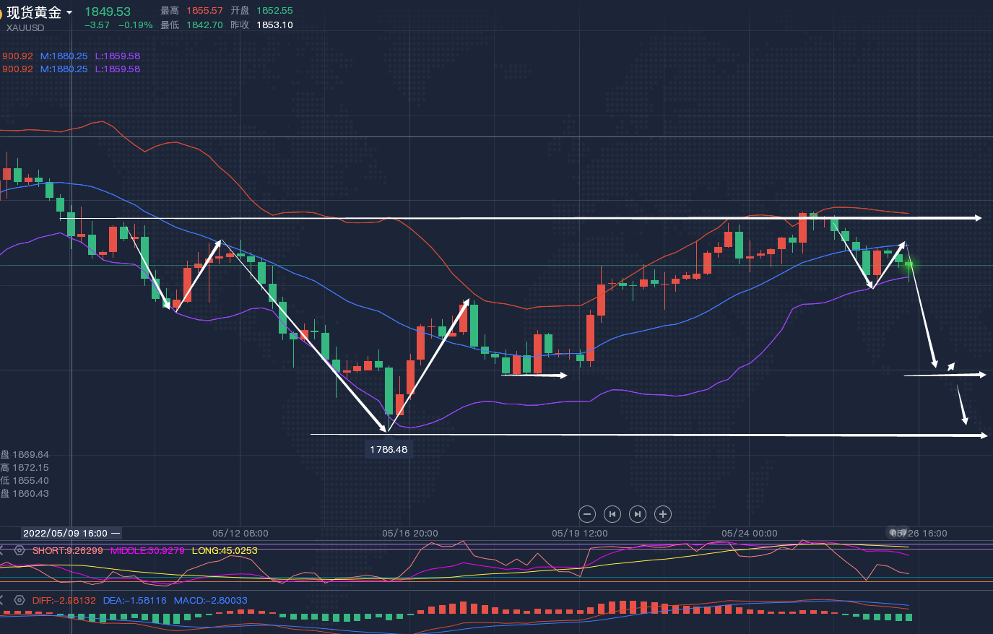This screenshot has height=634, width=993.
Task: Click the LONG:45.0253 indicator value
Action: coord(225,550)
